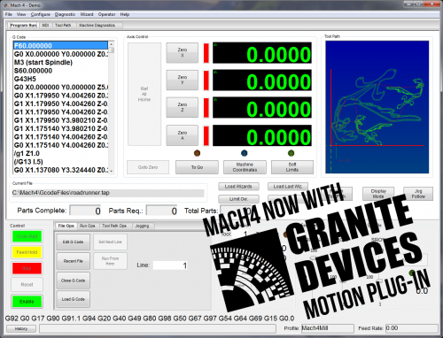This screenshot has width=443, height=338.
Task: Click the yellow Feed Hold button
Action: tap(27, 252)
